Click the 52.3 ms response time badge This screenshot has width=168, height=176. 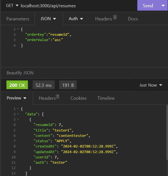click(x=44, y=85)
